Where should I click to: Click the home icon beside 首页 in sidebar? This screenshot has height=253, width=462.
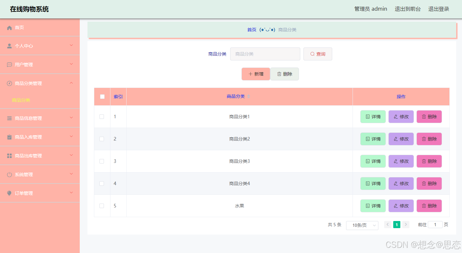pyautogui.click(x=9, y=28)
